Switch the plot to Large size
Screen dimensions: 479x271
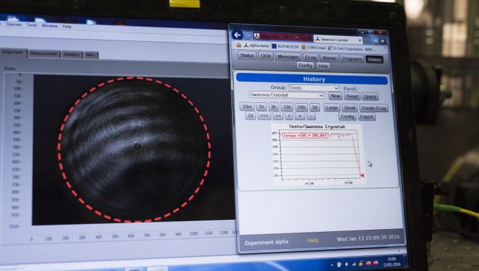[x=332, y=108]
